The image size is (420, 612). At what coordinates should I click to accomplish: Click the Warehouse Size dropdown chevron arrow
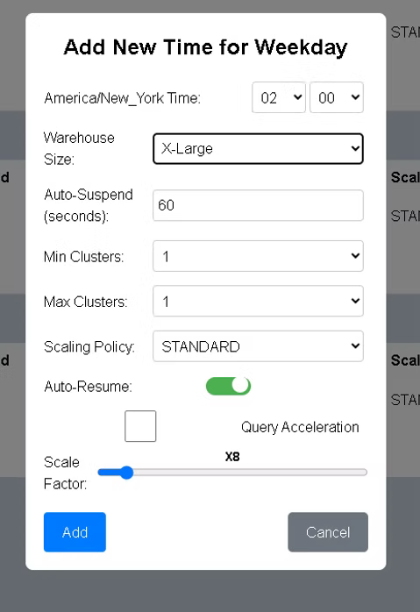(x=355, y=148)
